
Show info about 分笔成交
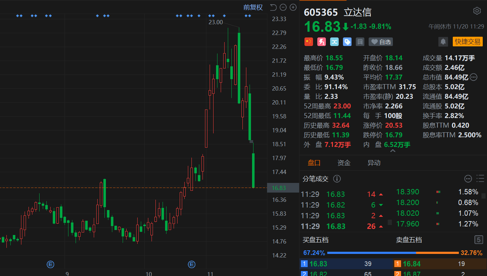(x=337, y=179)
